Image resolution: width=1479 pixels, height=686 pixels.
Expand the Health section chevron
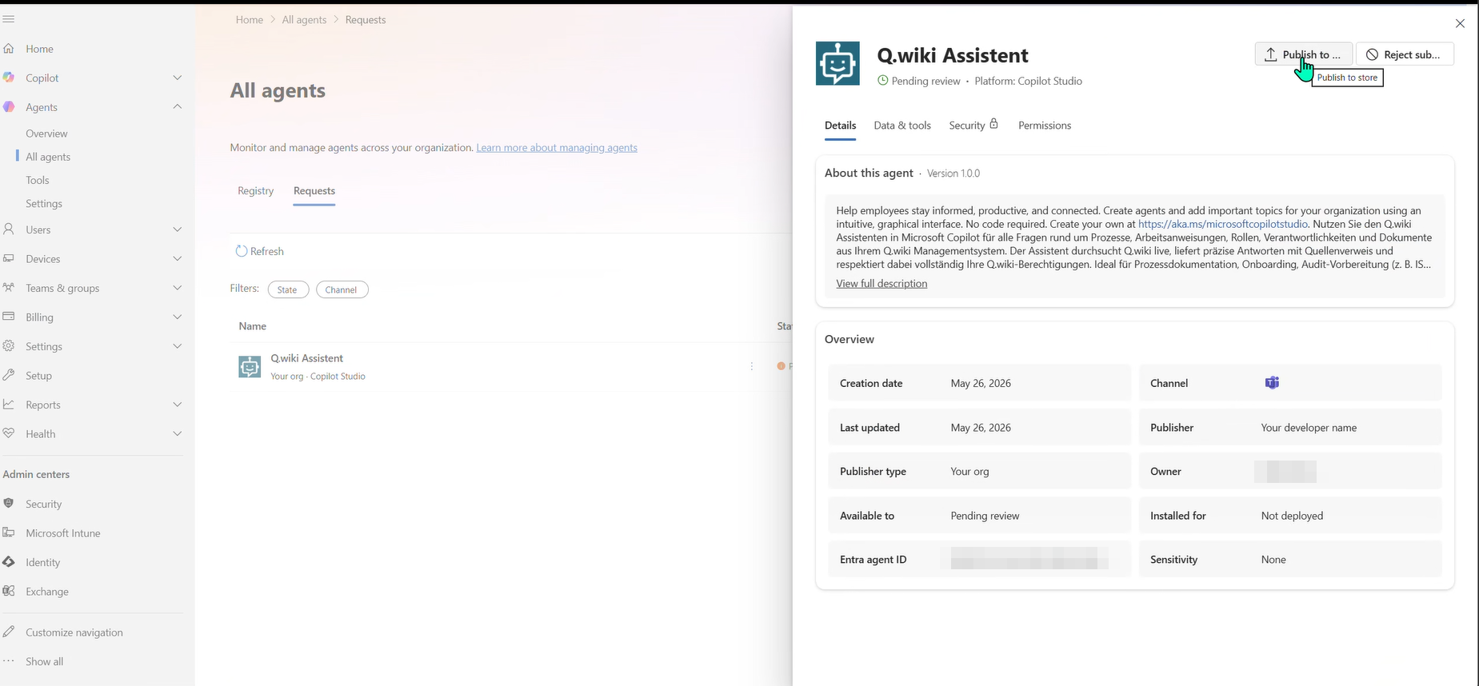coord(178,433)
